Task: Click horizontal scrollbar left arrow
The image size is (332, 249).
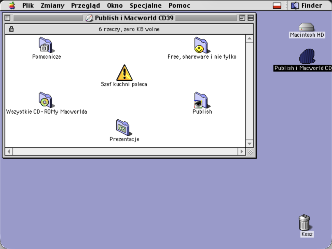Action: 9,151
